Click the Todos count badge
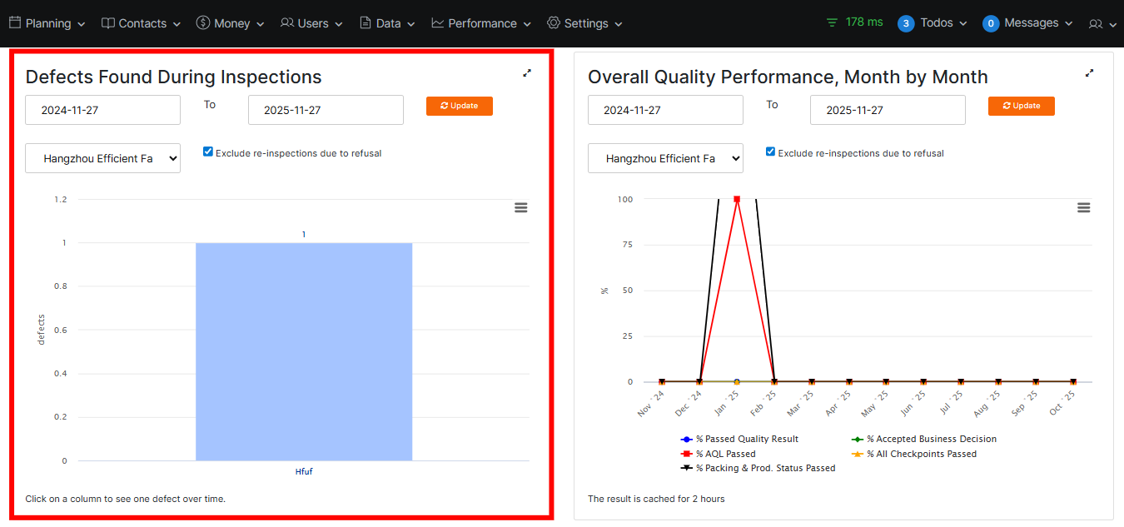This screenshot has width=1124, height=527. tap(906, 23)
